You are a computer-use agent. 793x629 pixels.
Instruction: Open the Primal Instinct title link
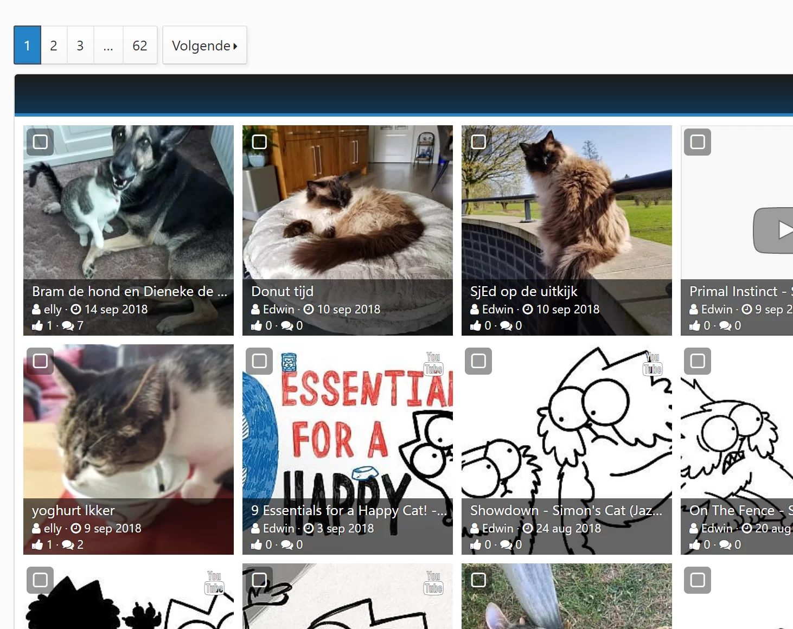click(741, 291)
